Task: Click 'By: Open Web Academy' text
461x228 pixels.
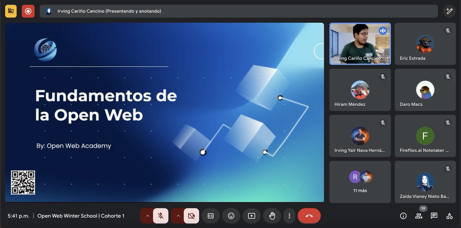Action: [x=74, y=146]
